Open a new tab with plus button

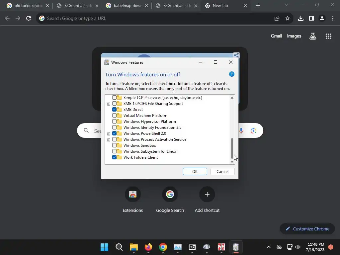(x=258, y=6)
